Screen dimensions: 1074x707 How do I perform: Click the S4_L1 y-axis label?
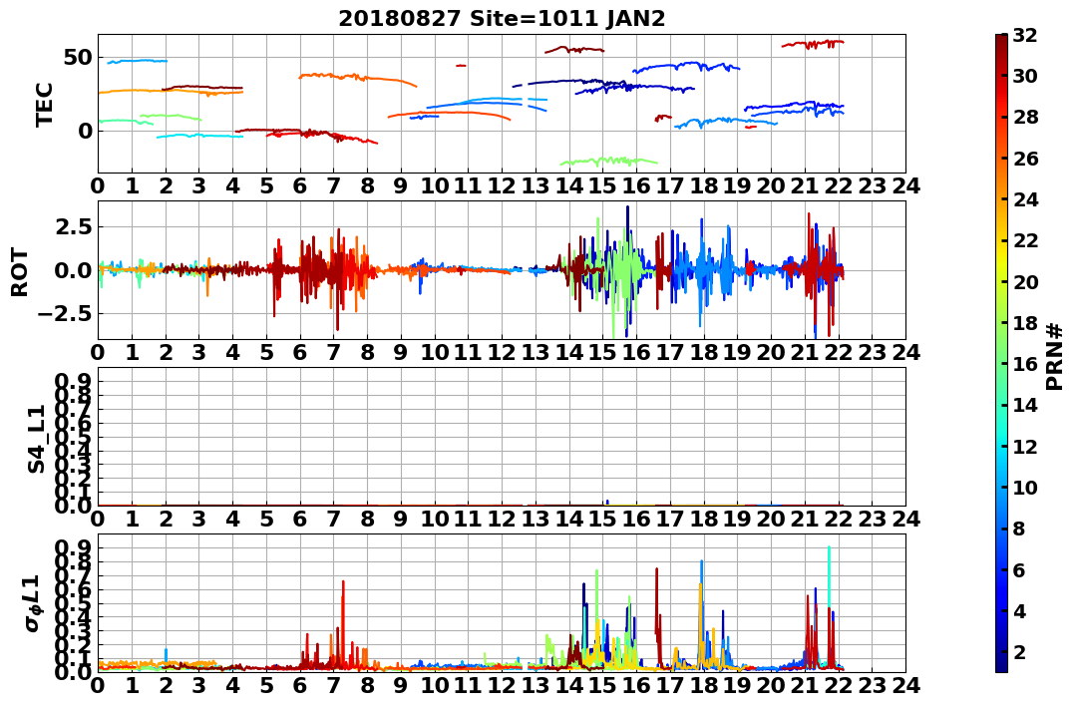click(x=36, y=439)
